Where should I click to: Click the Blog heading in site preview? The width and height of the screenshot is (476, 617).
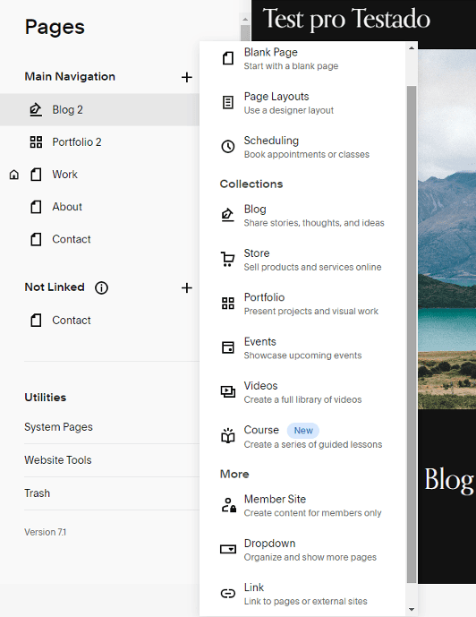pos(449,480)
